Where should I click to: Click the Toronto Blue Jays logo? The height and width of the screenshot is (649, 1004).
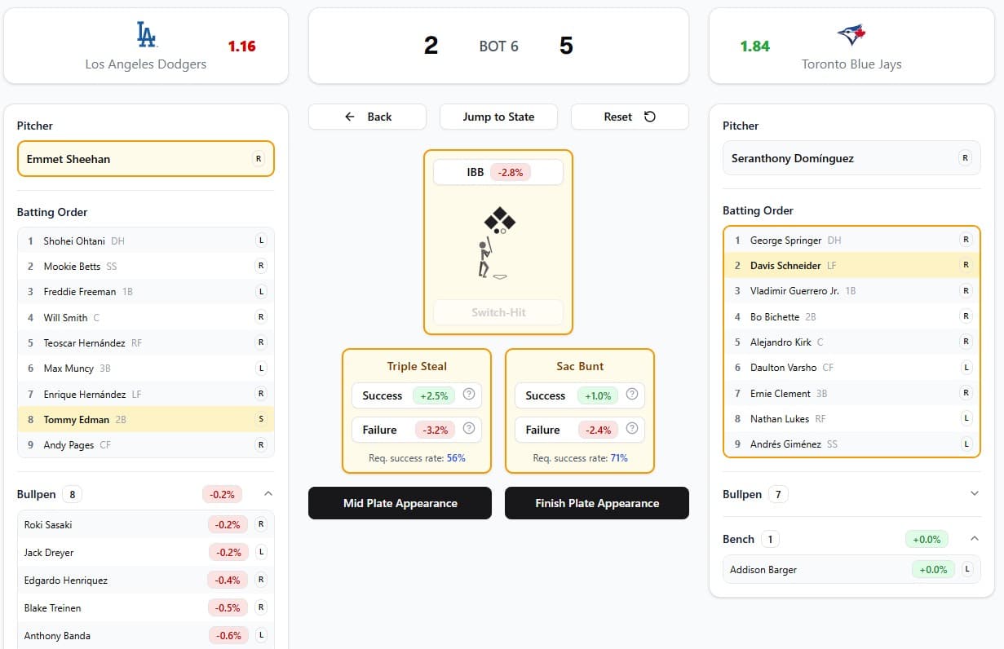click(x=851, y=34)
